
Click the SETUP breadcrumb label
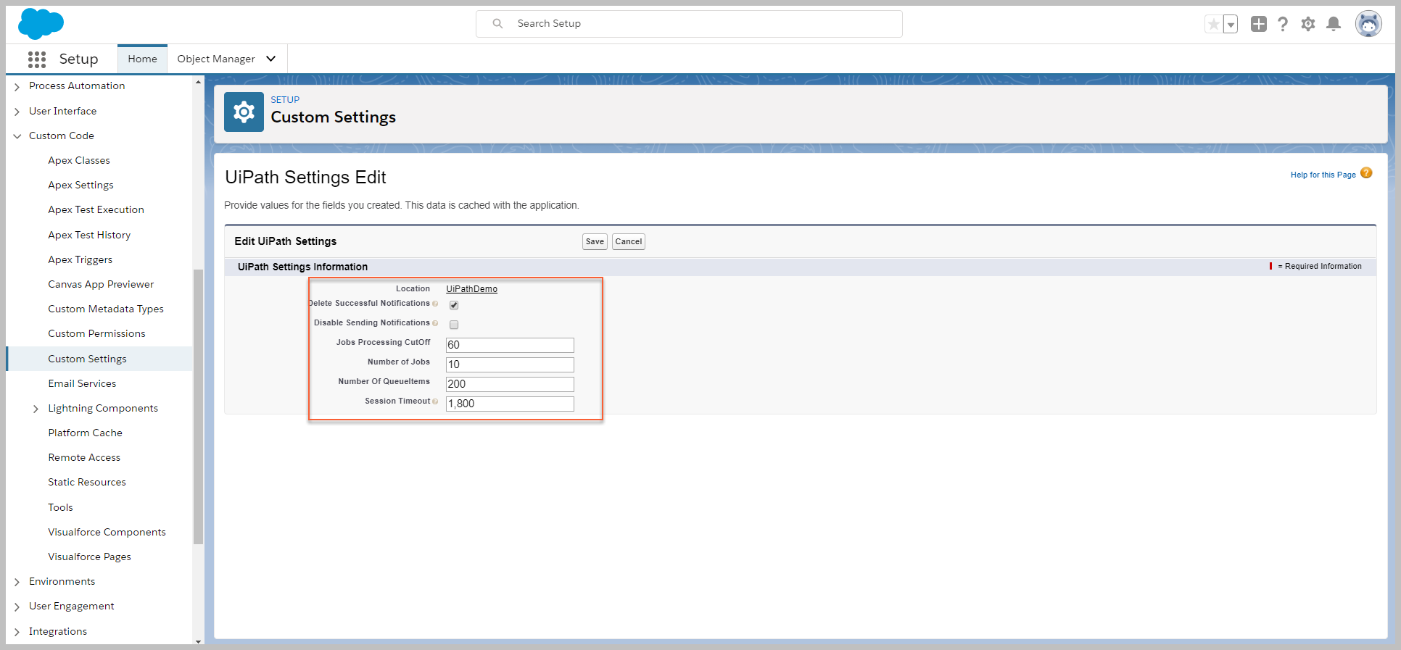(x=285, y=99)
